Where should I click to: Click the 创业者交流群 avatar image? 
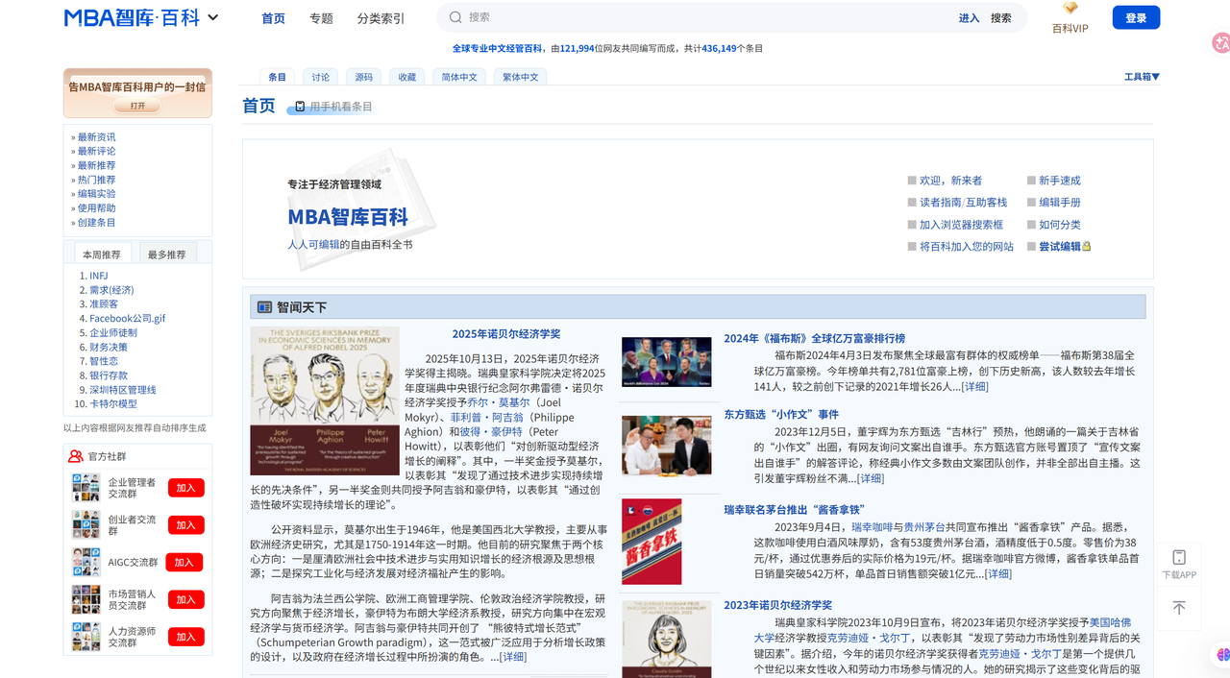click(x=86, y=525)
